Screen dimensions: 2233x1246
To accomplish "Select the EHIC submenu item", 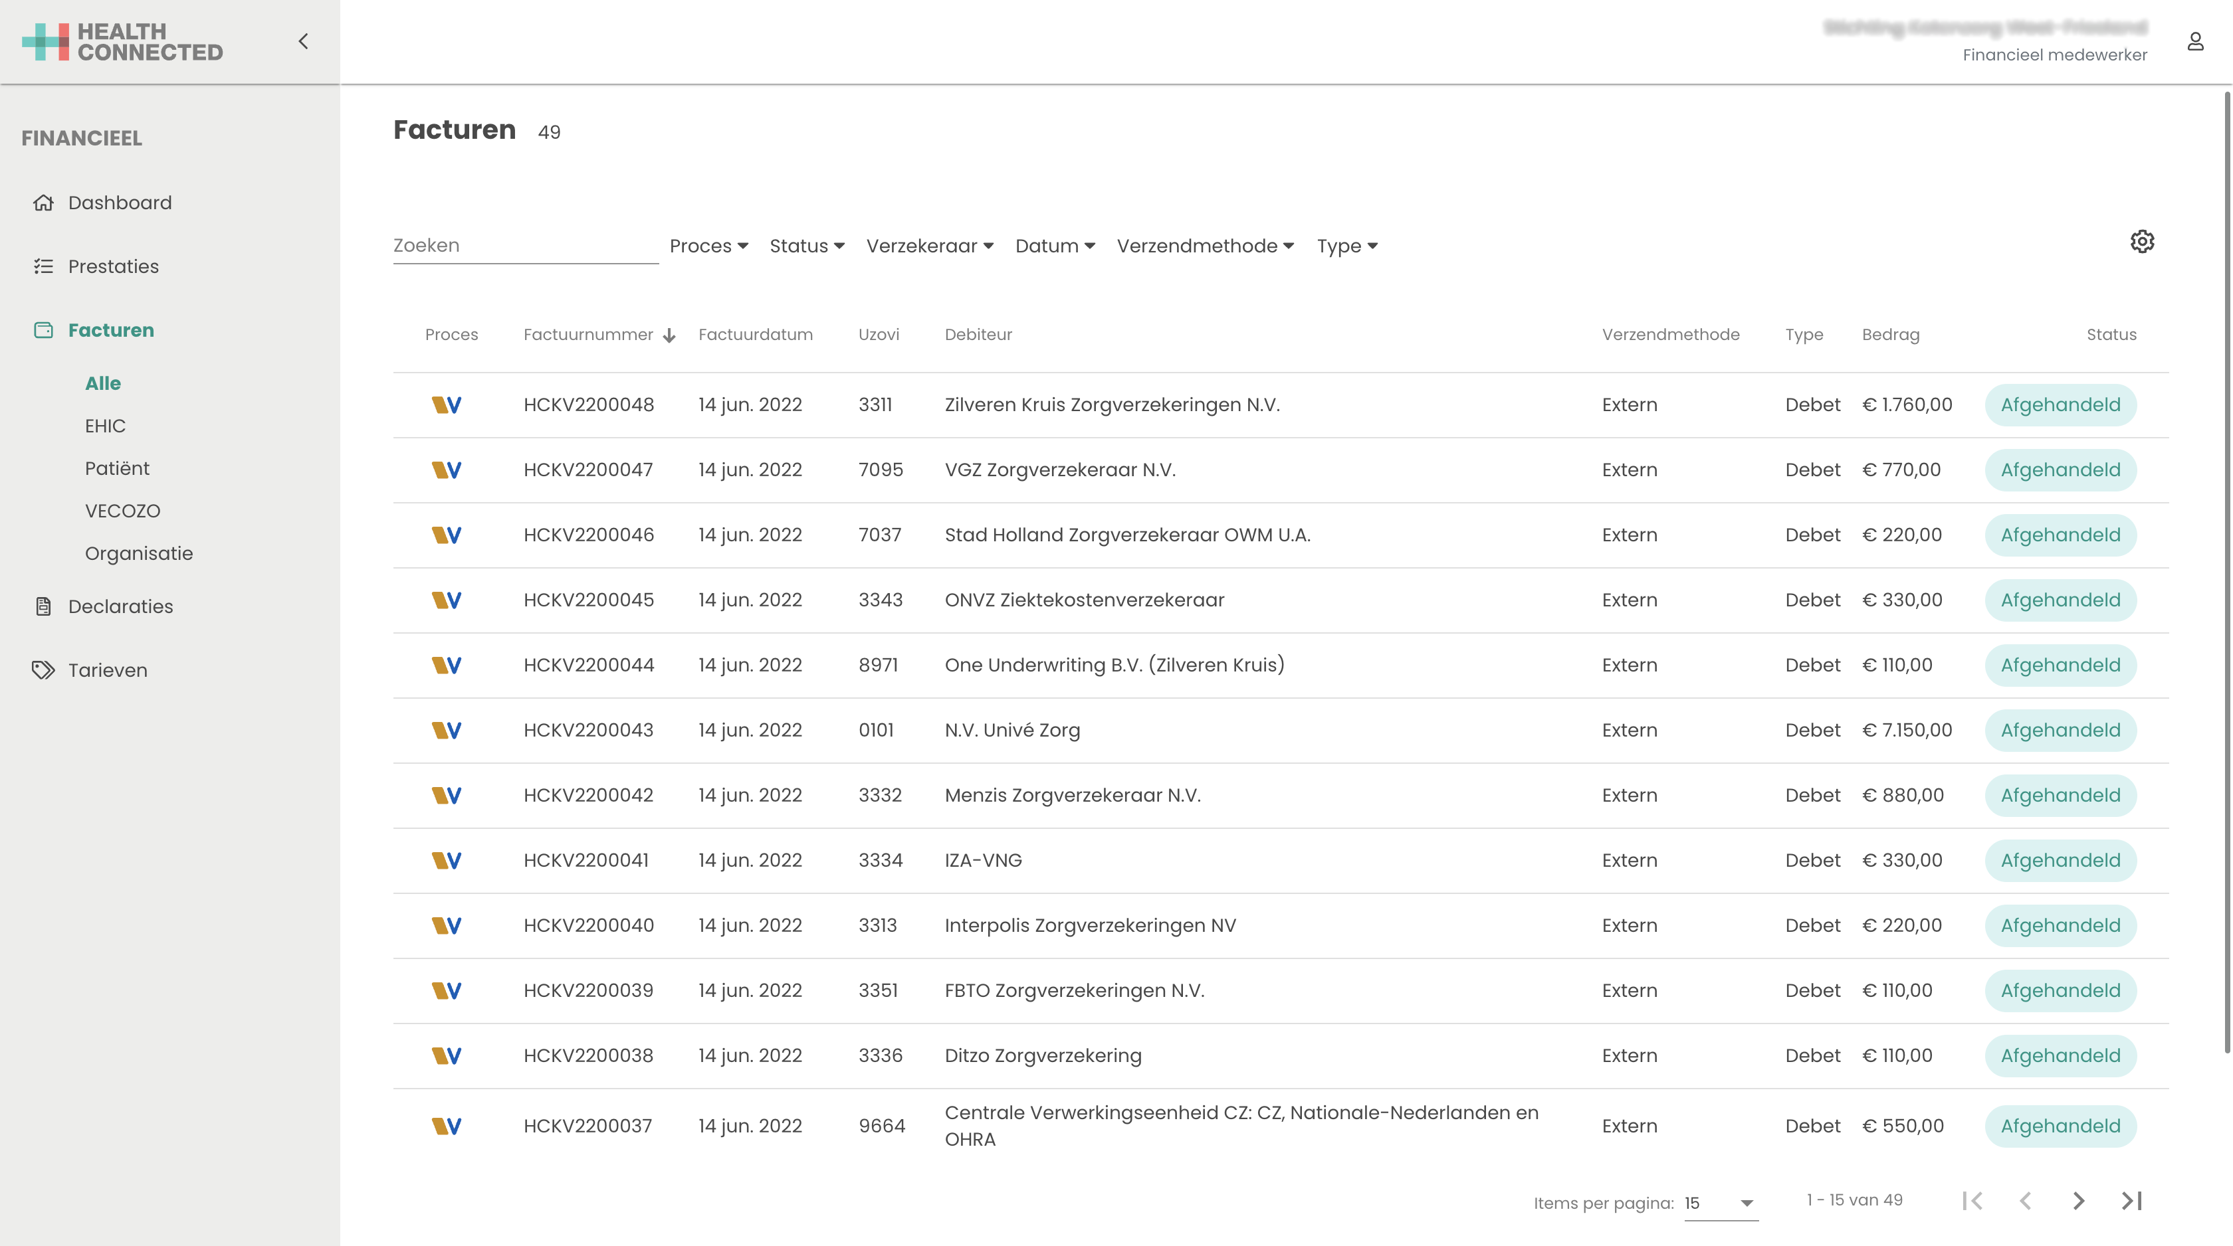I will point(105,426).
